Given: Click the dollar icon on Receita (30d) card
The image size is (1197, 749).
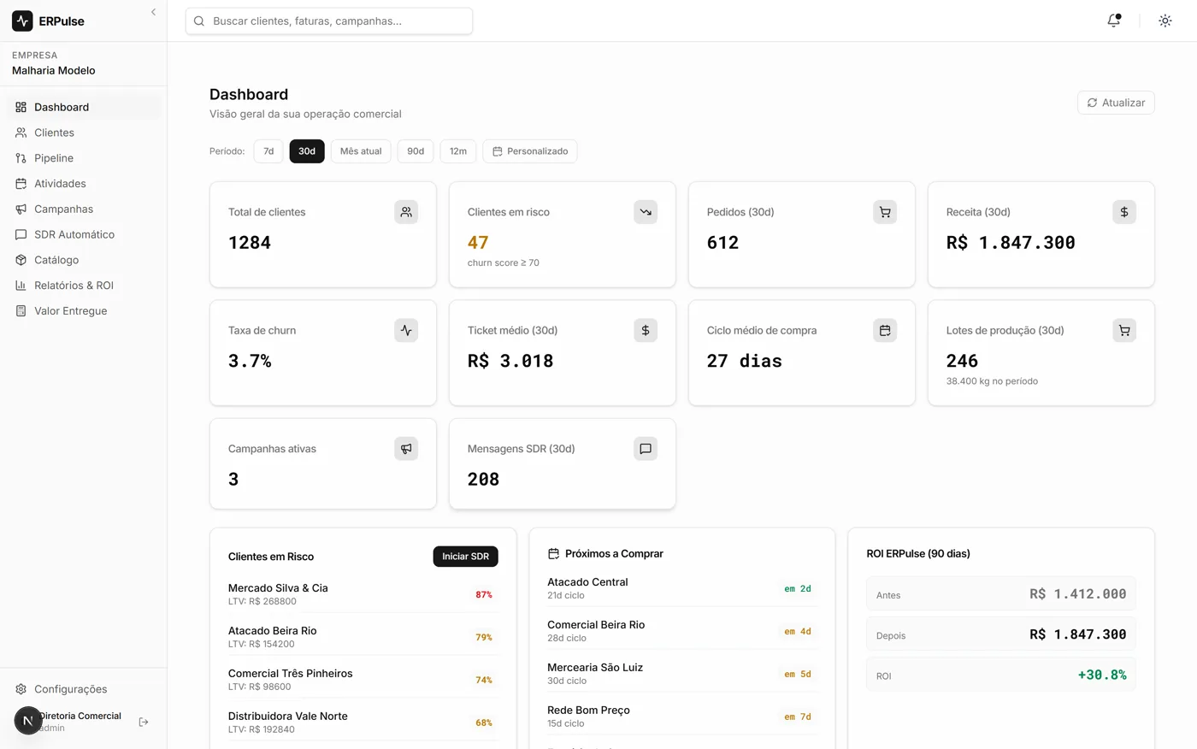Looking at the screenshot, I should 1124,212.
